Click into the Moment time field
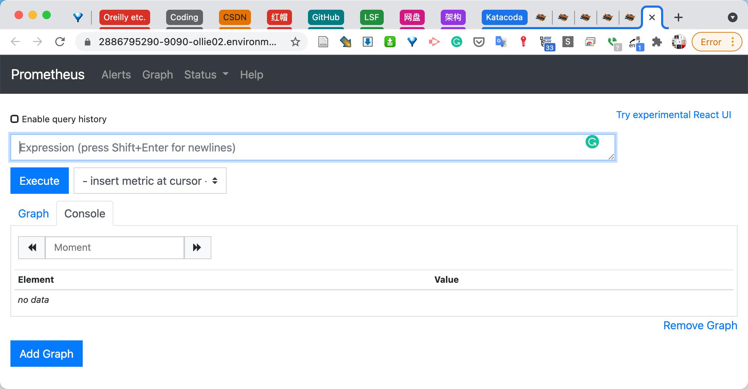Screen dimensions: 748x389 [x=115, y=247]
